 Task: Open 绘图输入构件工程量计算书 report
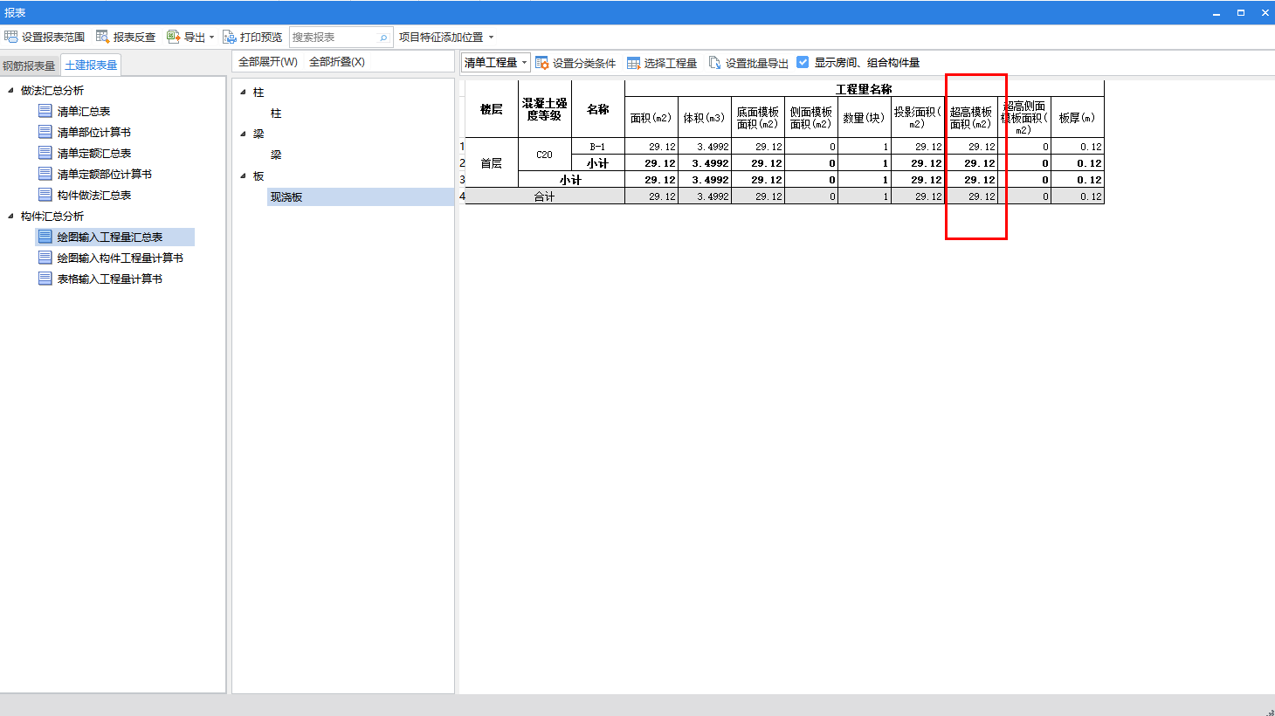click(x=121, y=258)
